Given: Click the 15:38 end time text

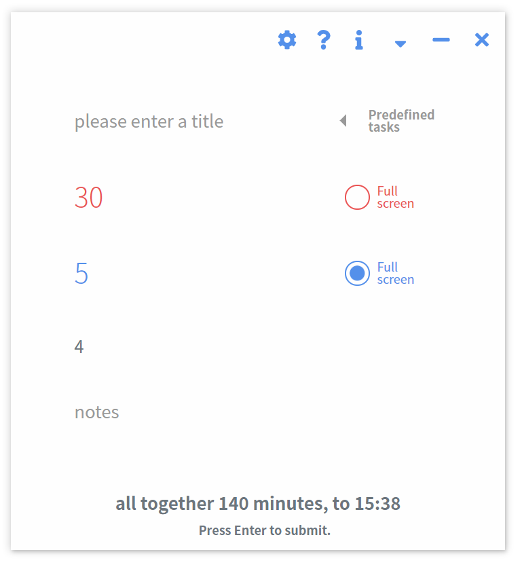Looking at the screenshot, I should pos(376,504).
